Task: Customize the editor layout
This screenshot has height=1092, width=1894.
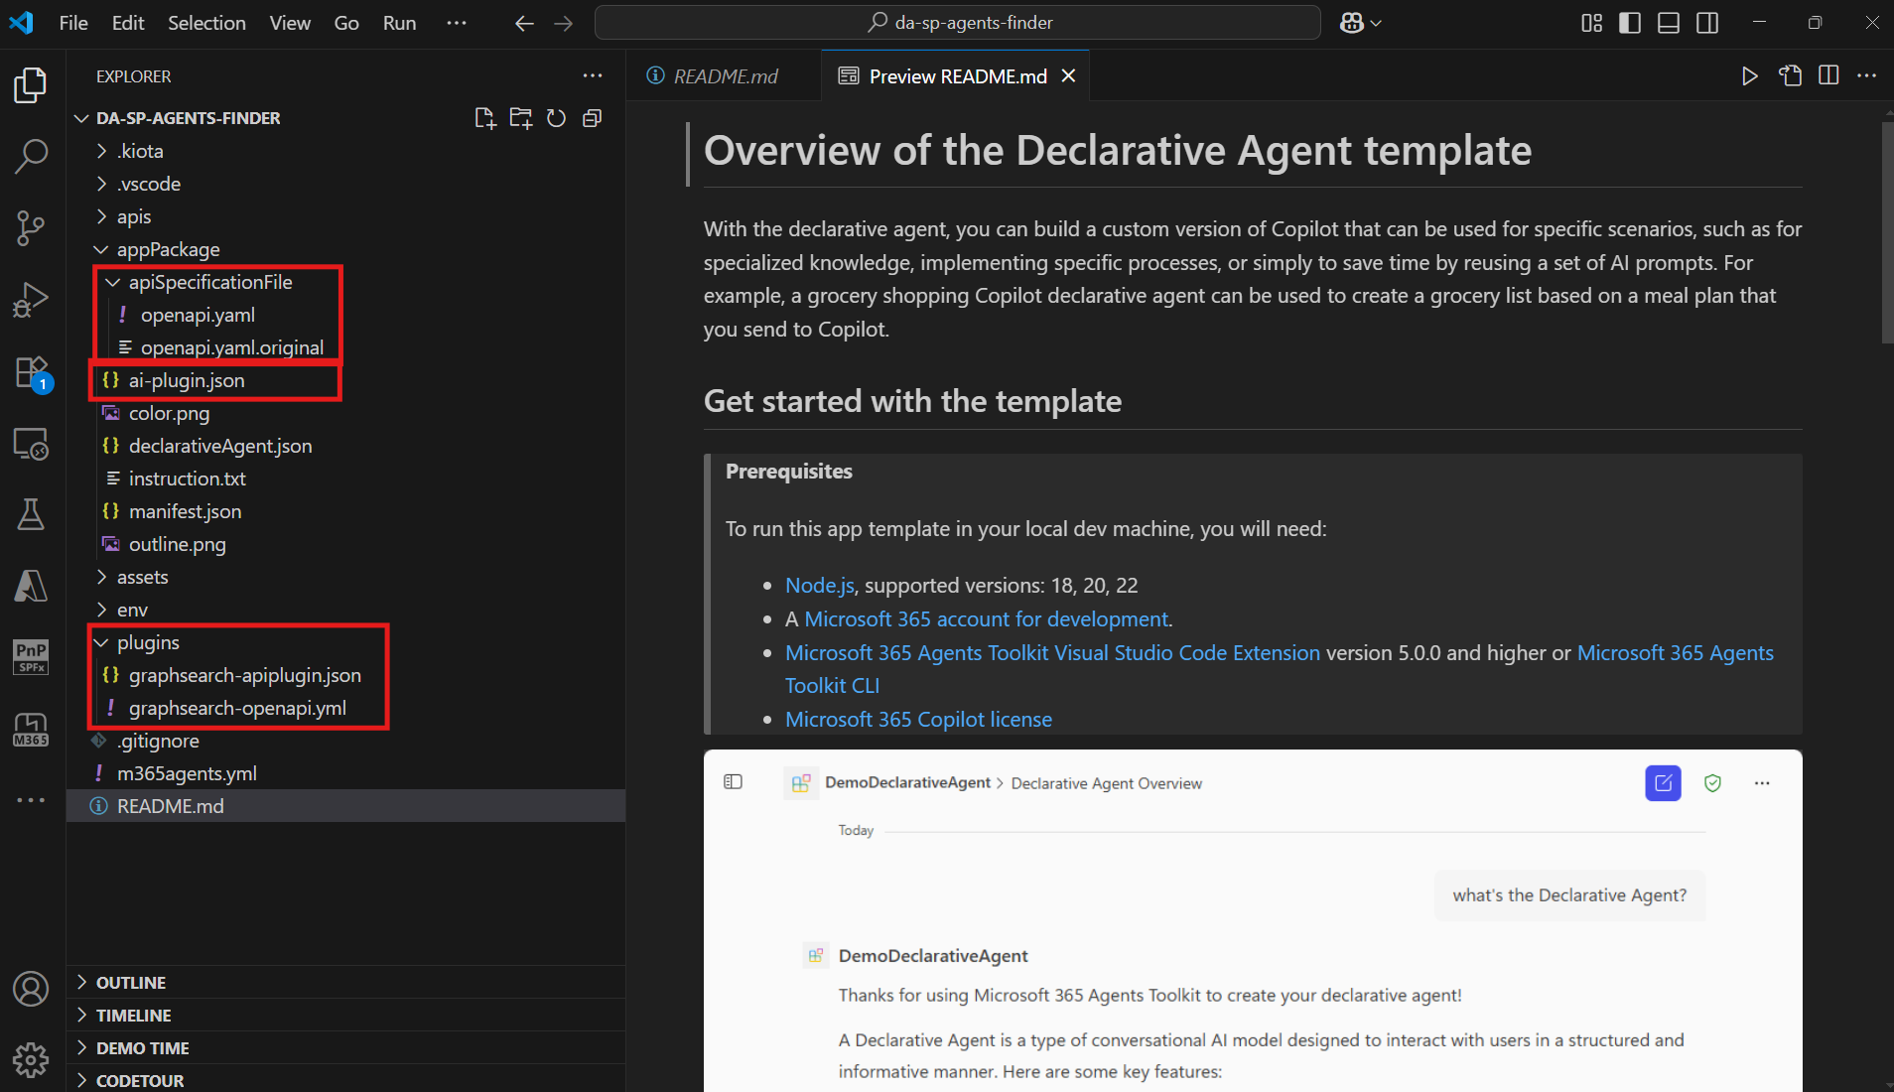Action: pyautogui.click(x=1591, y=23)
